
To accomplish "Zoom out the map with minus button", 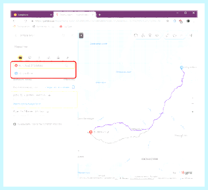I will [x=193, y=104].
